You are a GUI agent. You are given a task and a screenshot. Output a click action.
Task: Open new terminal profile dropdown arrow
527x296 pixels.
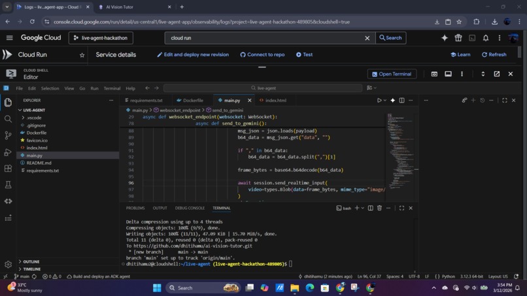pyautogui.click(x=363, y=208)
